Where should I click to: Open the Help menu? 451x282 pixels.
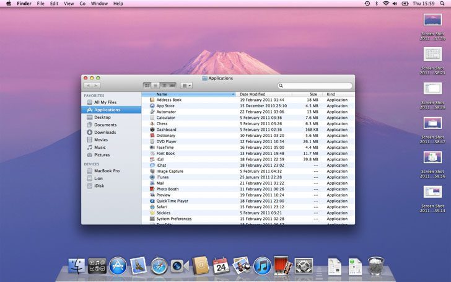[x=118, y=4]
